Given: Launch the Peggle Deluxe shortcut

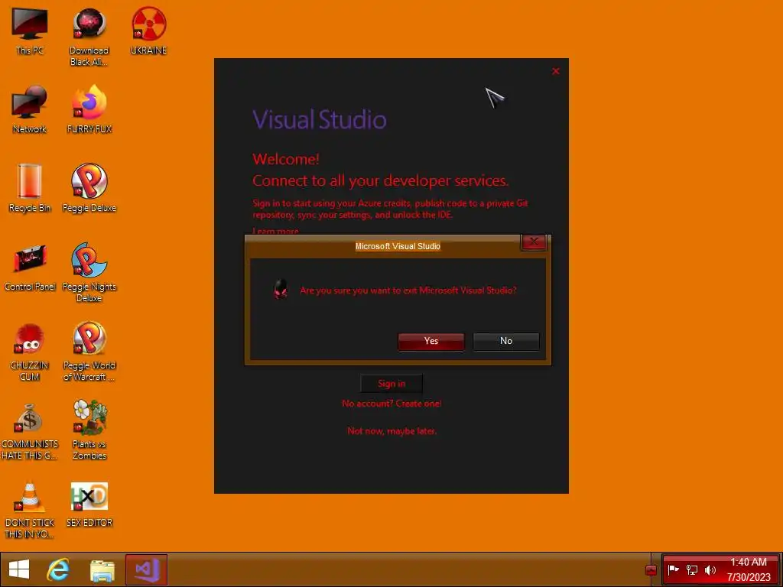Looking at the screenshot, I should tap(89, 189).
